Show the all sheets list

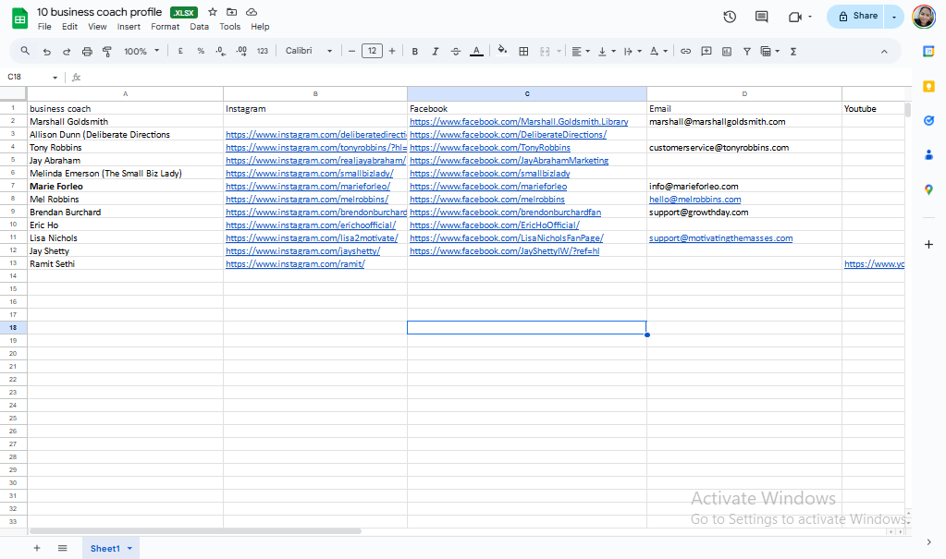[63, 548]
